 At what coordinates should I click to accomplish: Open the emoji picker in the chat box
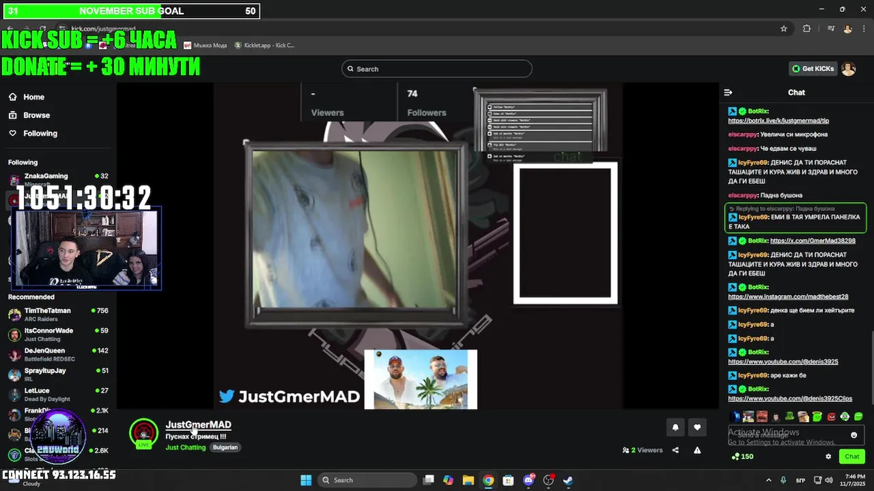click(x=854, y=435)
